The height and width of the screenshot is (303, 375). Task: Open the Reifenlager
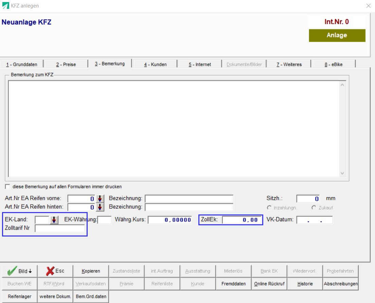[x=19, y=296]
